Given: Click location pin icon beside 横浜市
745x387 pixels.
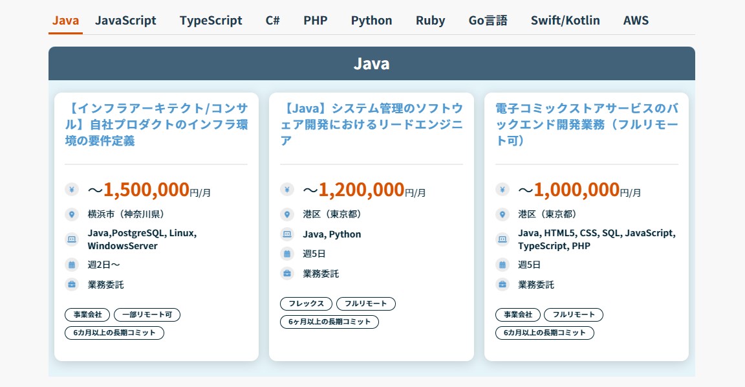Looking at the screenshot, I should [x=72, y=214].
